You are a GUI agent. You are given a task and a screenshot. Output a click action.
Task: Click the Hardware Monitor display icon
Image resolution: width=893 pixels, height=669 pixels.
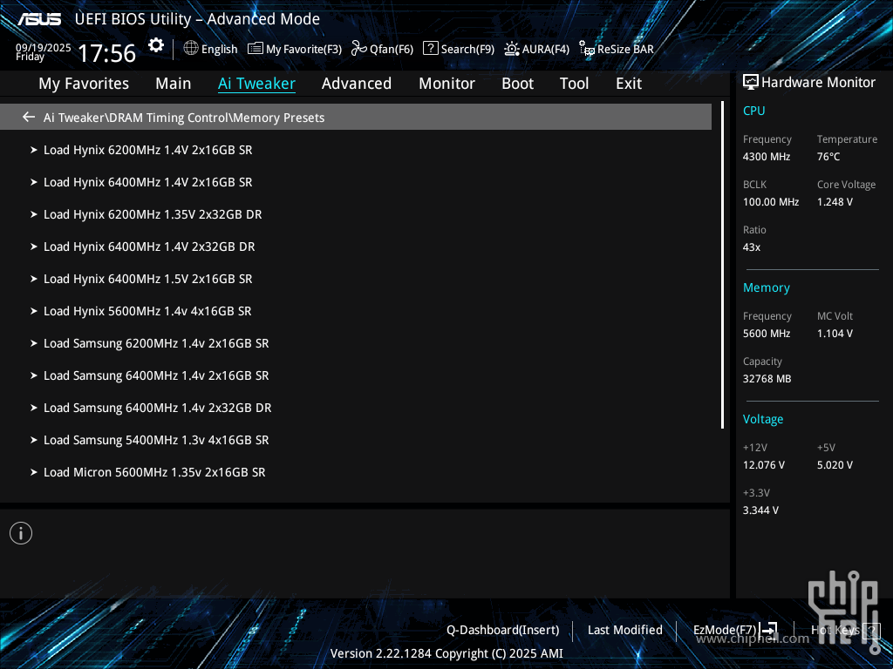(x=751, y=83)
